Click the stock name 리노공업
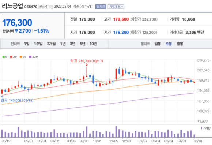The height and width of the screenshot is (145, 212). (12, 6)
